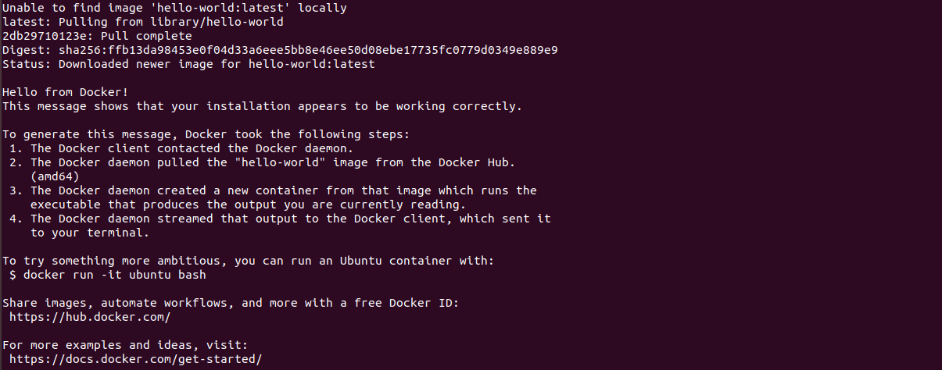
Task: Open the https://hub.docker.com/ link
Action: click(x=90, y=317)
